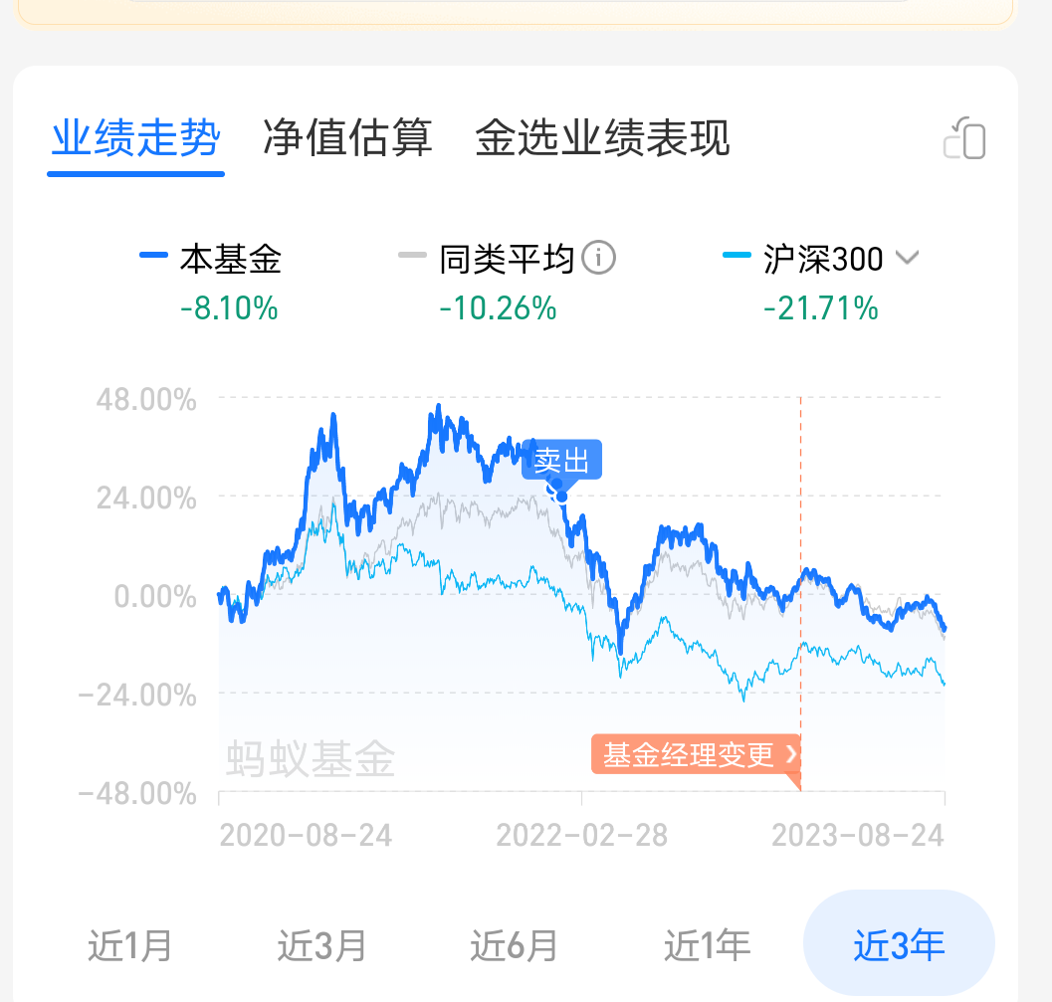Image resolution: width=1052 pixels, height=1002 pixels.
Task: Open benchmark selector via 沪深300 label
Action: [x=823, y=259]
